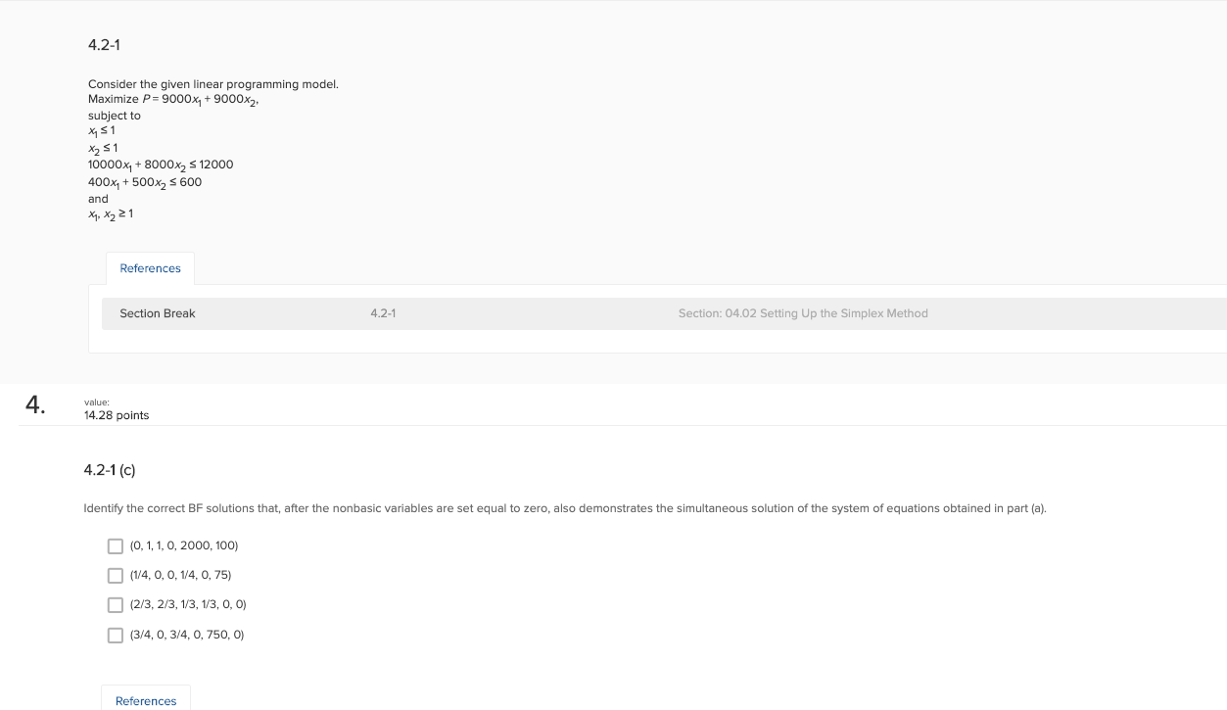
Task: Open the References tab below the answer choices
Action: pos(146,698)
